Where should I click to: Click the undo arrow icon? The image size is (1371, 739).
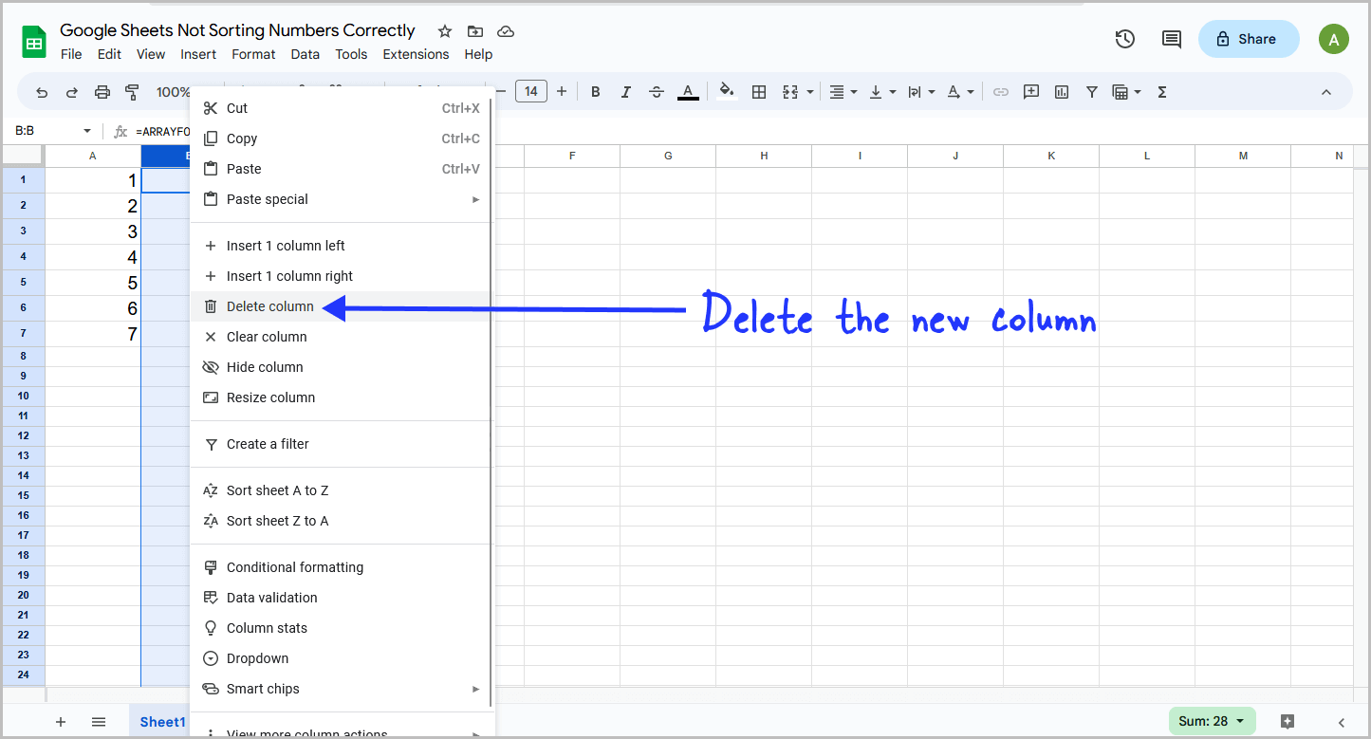(42, 92)
